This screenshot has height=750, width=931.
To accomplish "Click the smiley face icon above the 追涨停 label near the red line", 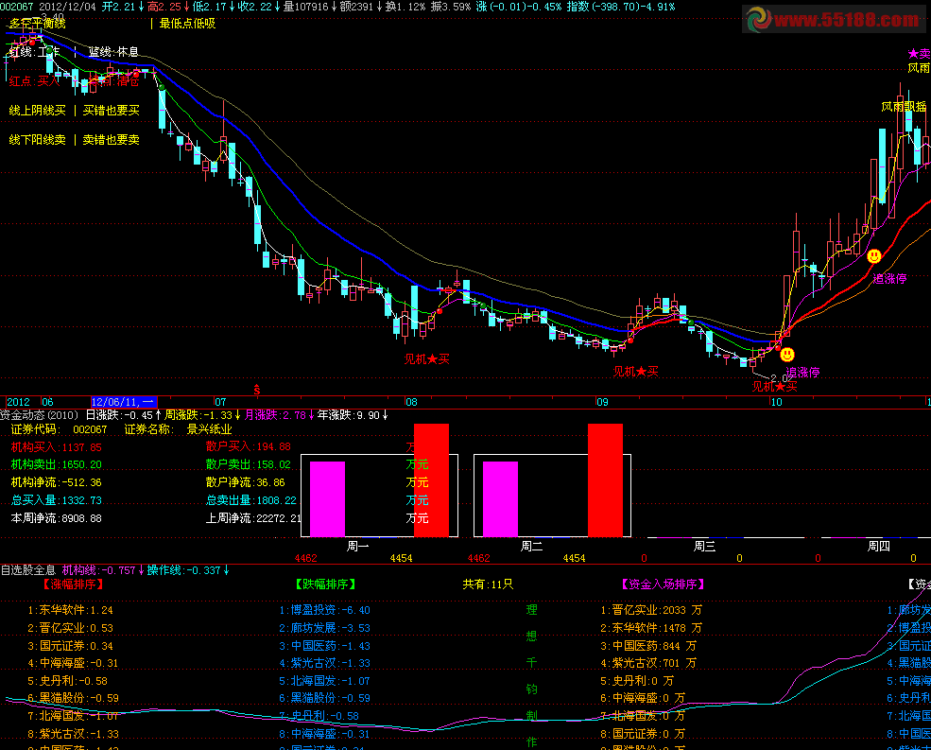I will [x=874, y=256].
